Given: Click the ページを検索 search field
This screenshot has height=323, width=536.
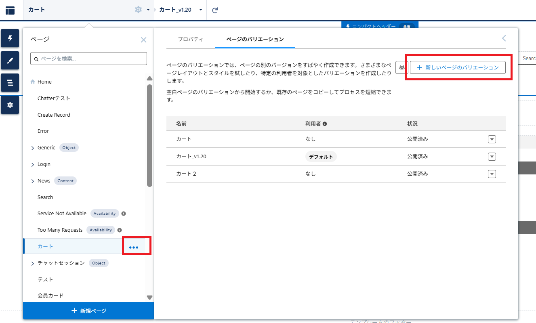Looking at the screenshot, I should (88, 59).
